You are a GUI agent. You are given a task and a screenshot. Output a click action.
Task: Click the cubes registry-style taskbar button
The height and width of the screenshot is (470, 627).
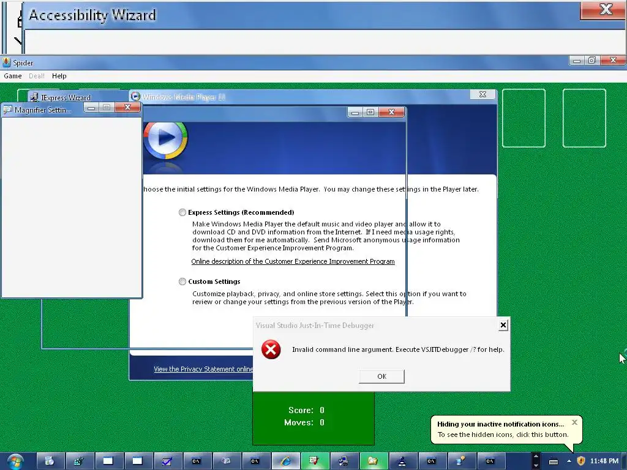pyautogui.click(x=79, y=461)
